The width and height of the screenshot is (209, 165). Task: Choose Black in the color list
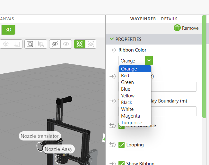135,103
